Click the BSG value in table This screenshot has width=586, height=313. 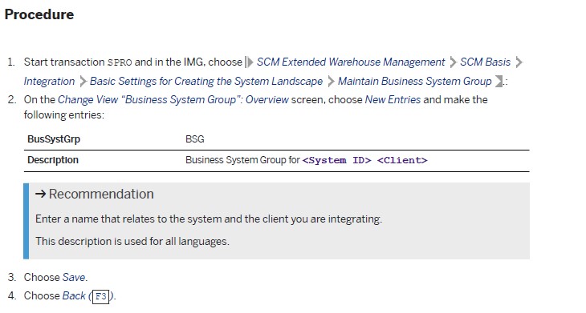tap(195, 139)
